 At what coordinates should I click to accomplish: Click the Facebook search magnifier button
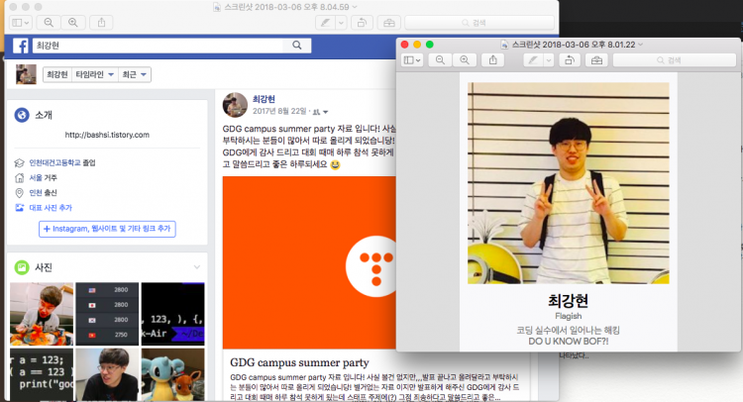296,46
